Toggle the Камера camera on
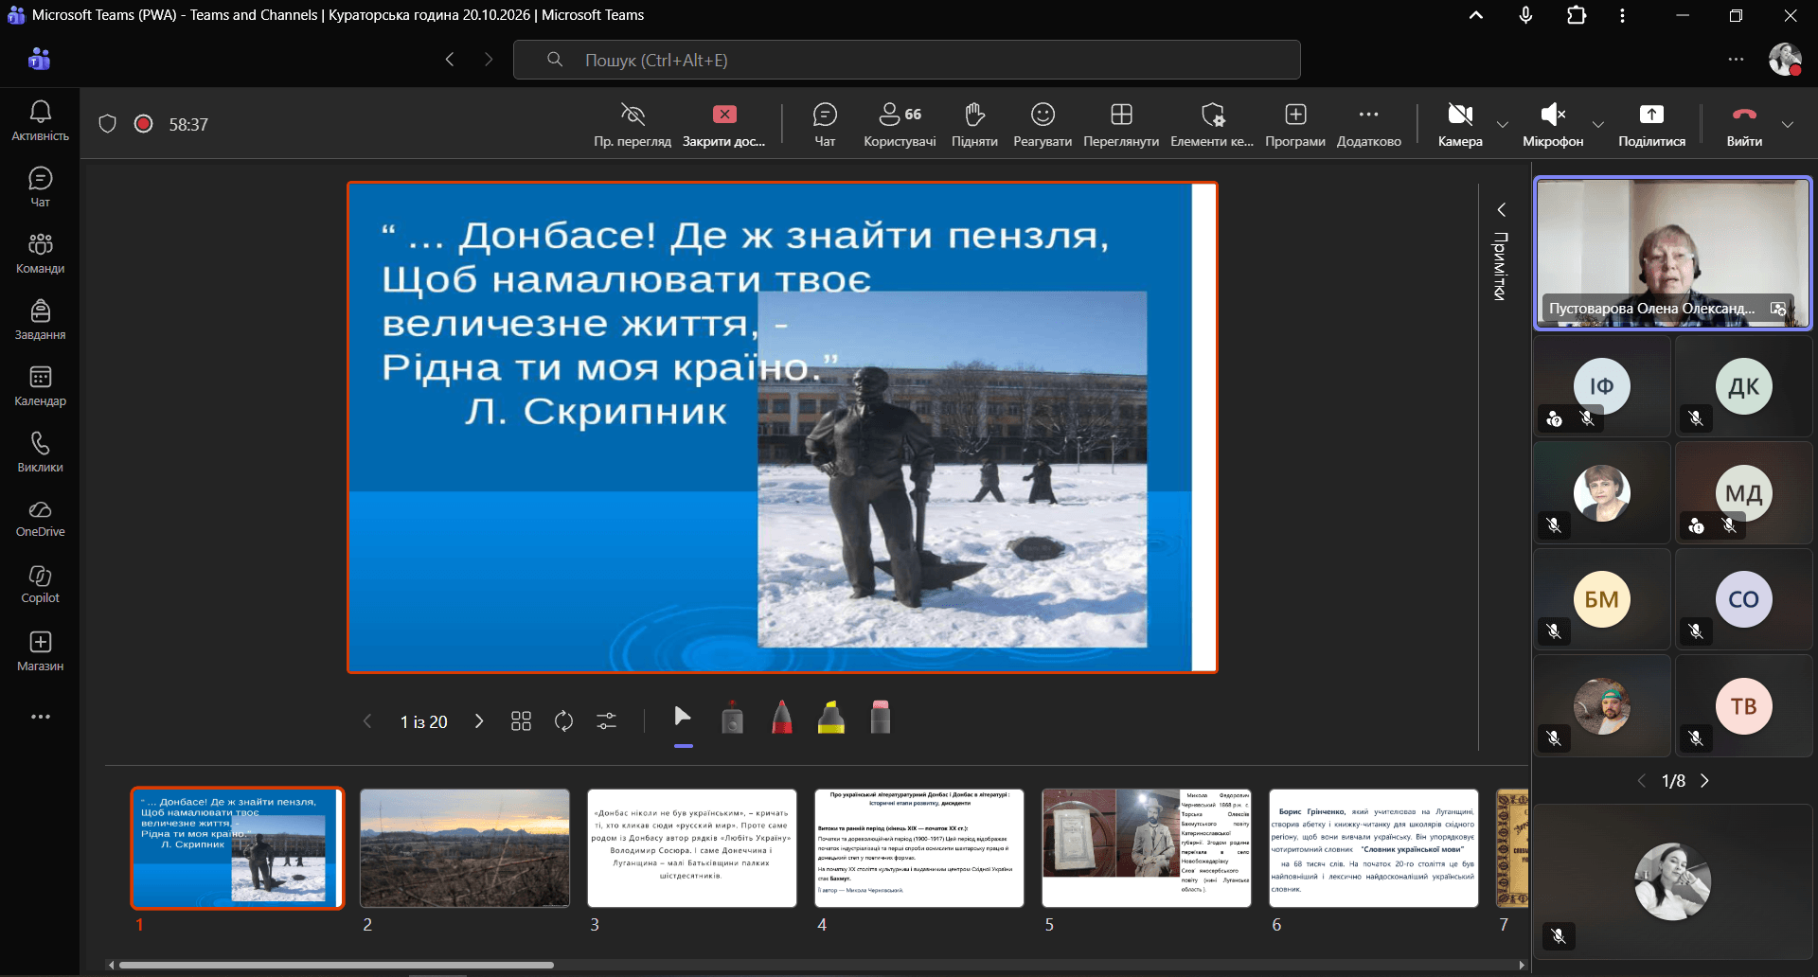Screen dimensions: 1818x977 [1460, 125]
